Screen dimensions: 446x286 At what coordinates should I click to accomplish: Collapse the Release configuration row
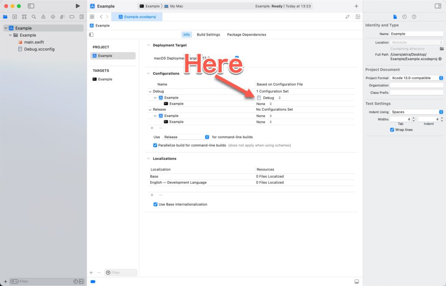[150, 110]
